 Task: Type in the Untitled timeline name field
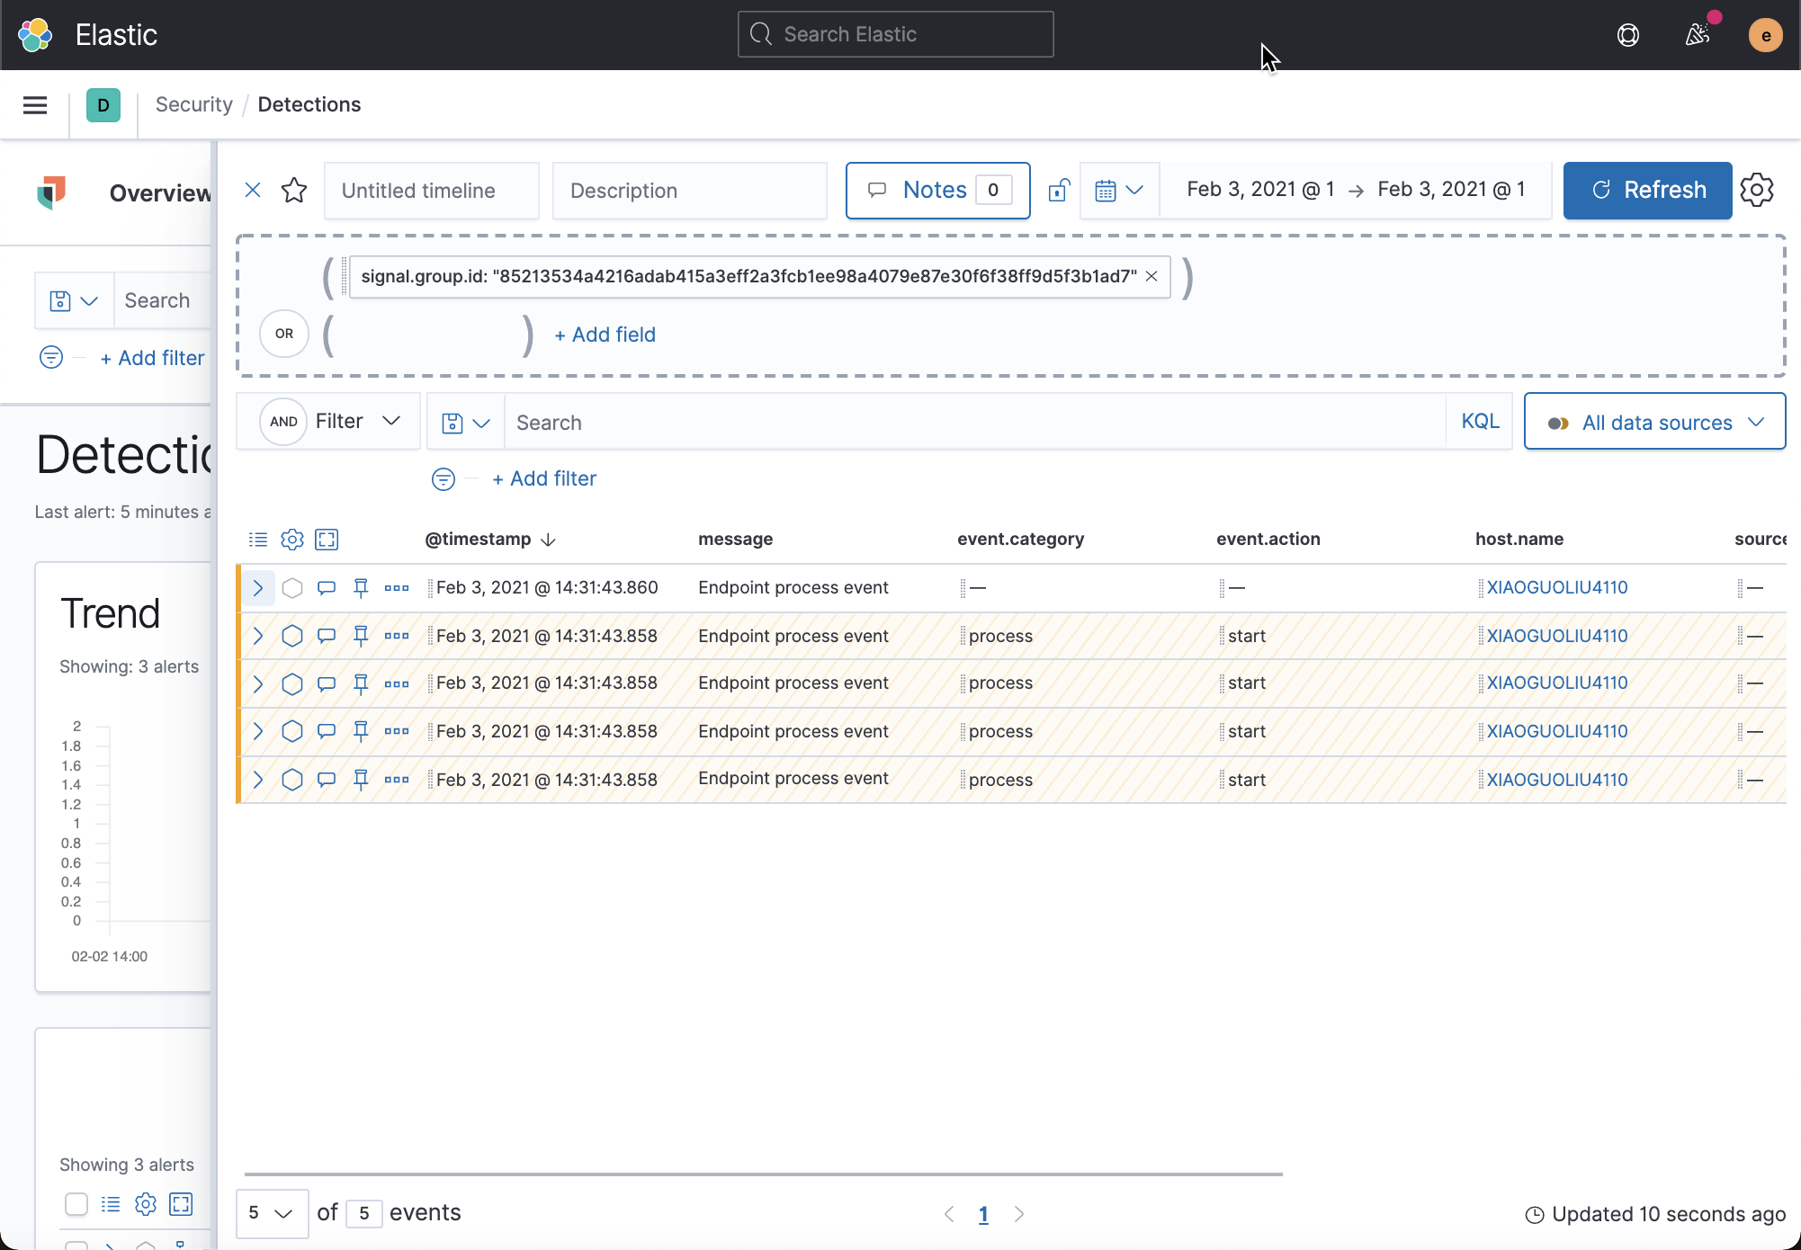(x=431, y=190)
